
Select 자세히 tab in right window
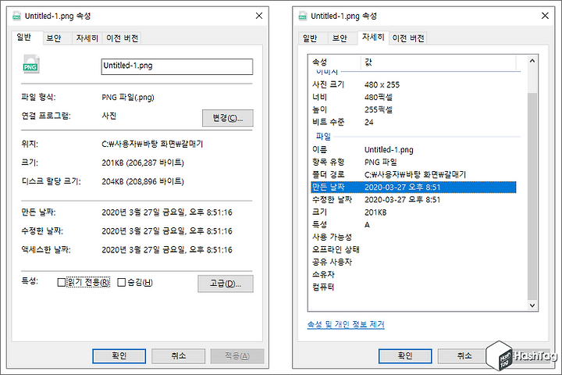[373, 37]
